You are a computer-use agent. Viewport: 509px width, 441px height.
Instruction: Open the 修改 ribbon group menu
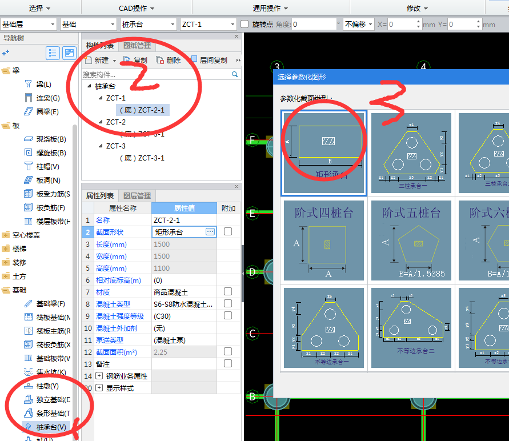point(417,8)
